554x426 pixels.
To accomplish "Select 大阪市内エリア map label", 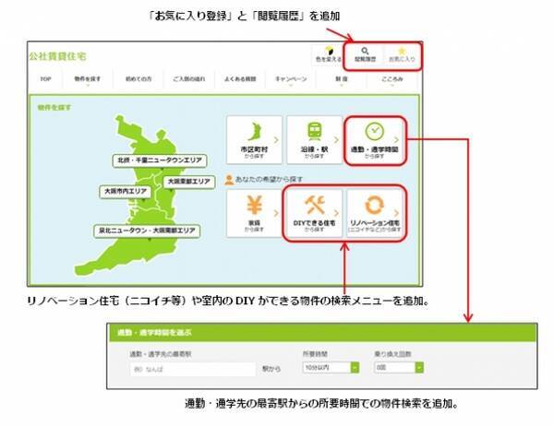I will click(126, 191).
